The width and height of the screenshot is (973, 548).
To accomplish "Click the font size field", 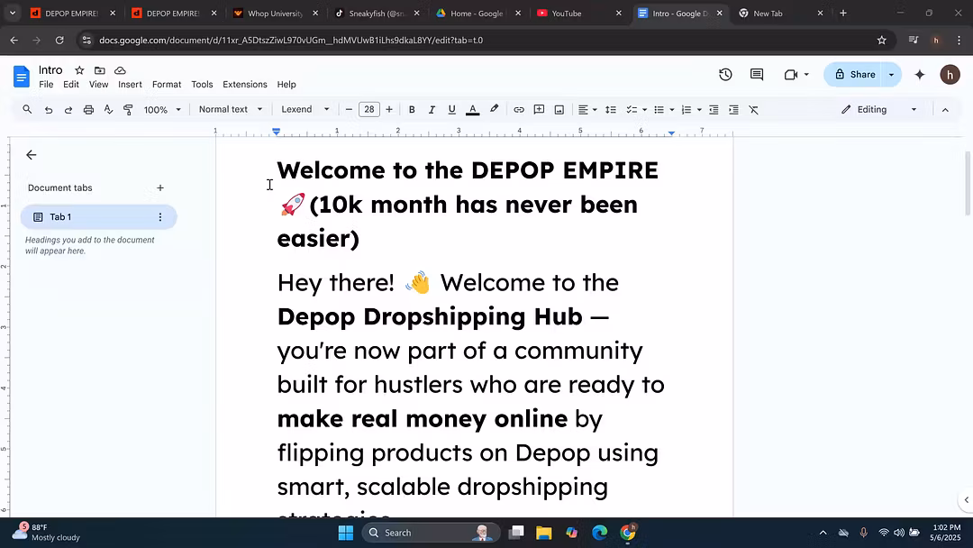I will [368, 110].
